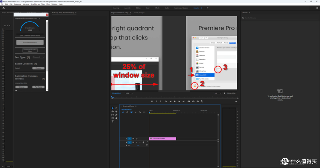Go to Out point in Program Monitor
Viewport: 320px width, 168px height.
(x=183, y=101)
